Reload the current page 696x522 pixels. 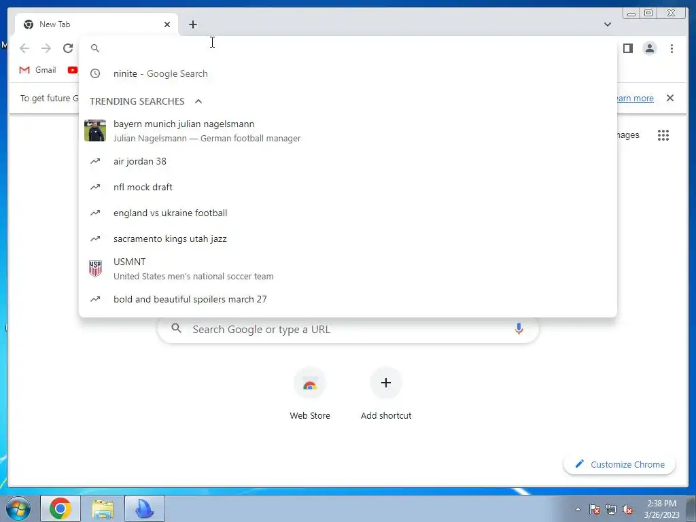(x=68, y=48)
